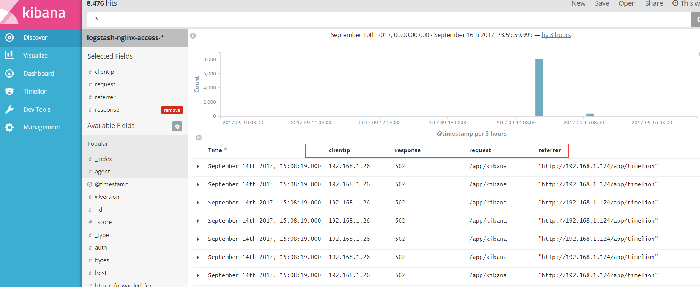The image size is (700, 287).
Task: Select the Visualize navigation item
Action: pos(41,55)
